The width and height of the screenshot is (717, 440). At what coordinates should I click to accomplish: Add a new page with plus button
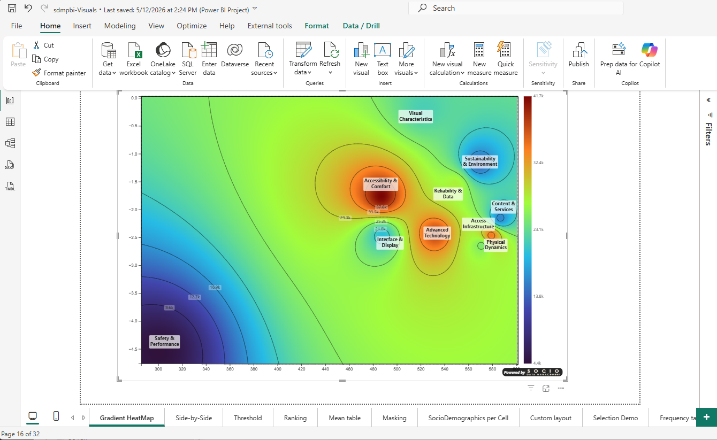(706, 417)
